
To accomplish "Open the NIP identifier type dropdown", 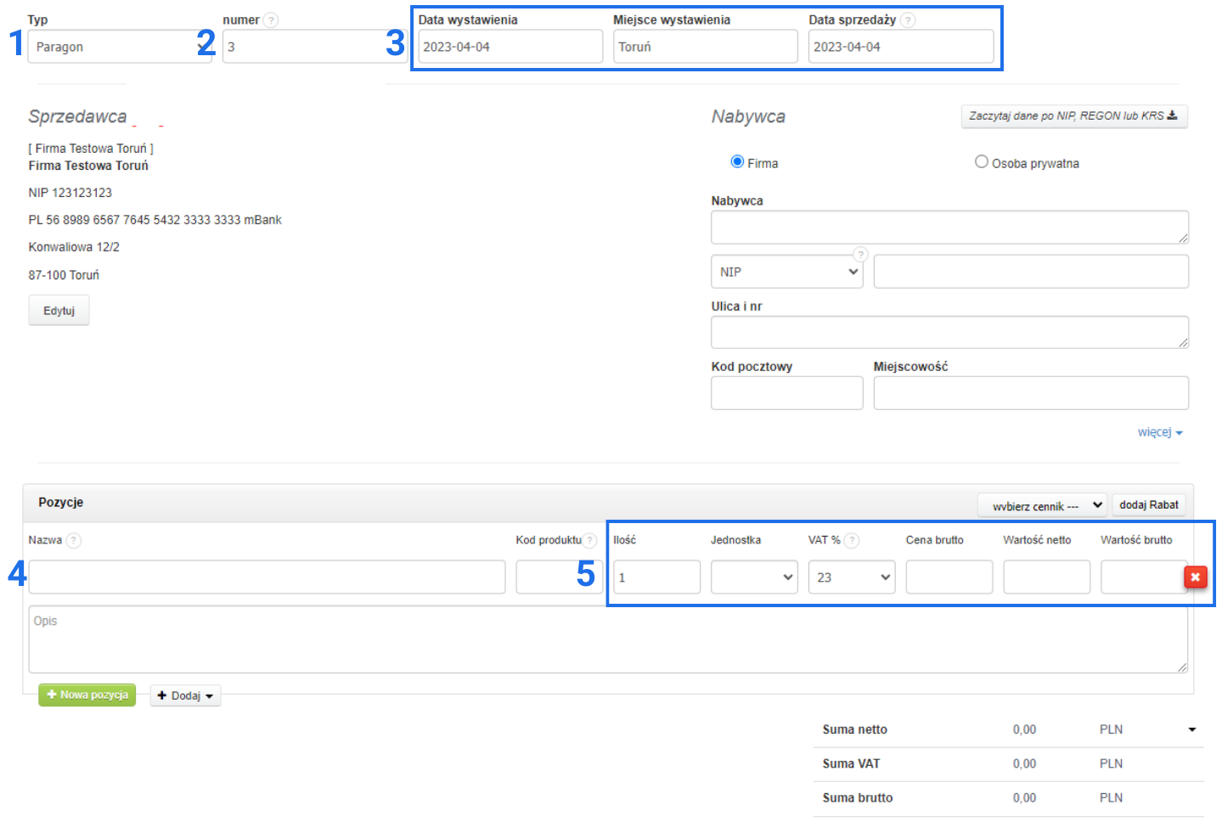I will (x=786, y=272).
